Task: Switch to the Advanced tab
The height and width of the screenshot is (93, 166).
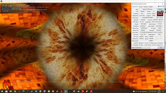Action: click(x=146, y=7)
